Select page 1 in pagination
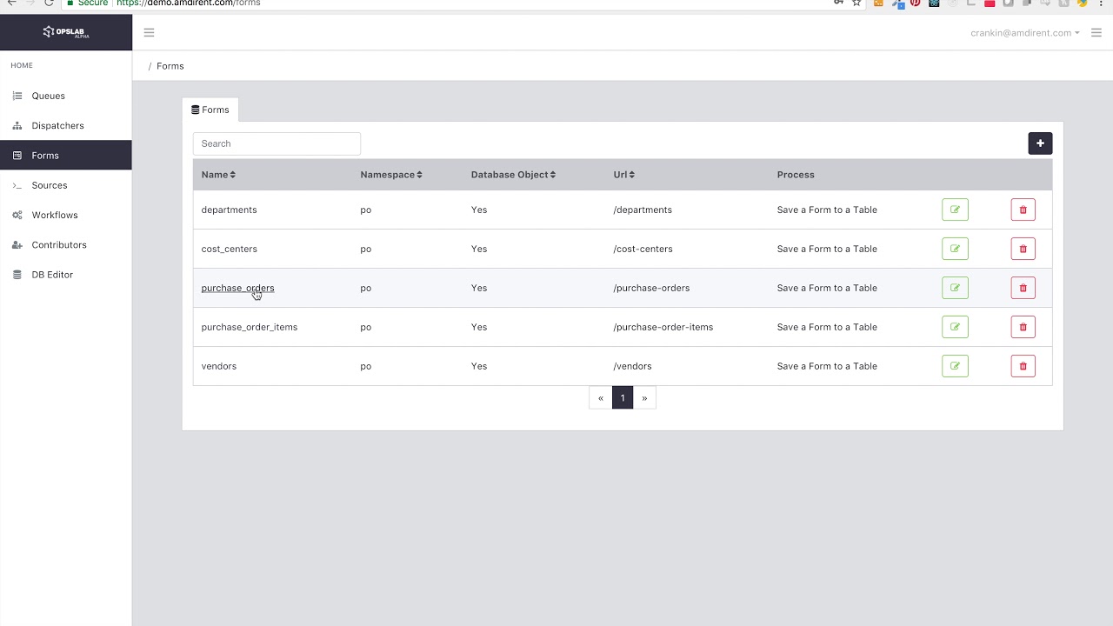This screenshot has width=1113, height=626. click(623, 397)
